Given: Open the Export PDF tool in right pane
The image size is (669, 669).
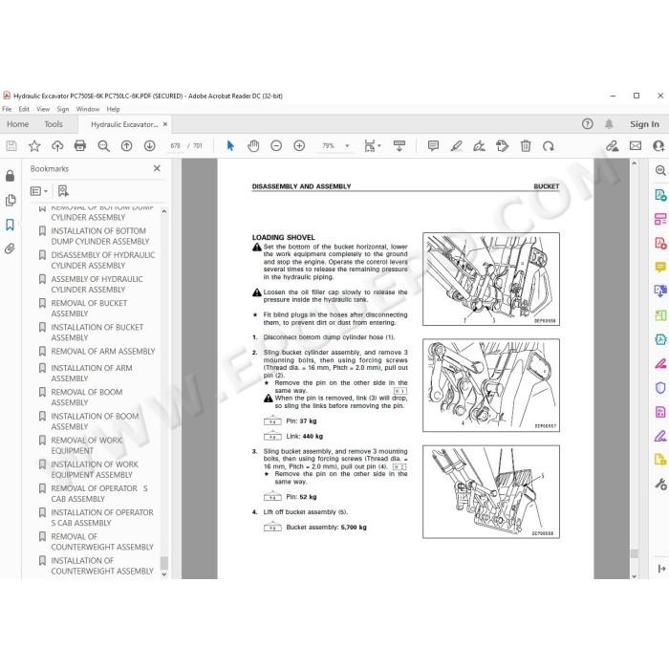Looking at the screenshot, I should (x=660, y=195).
